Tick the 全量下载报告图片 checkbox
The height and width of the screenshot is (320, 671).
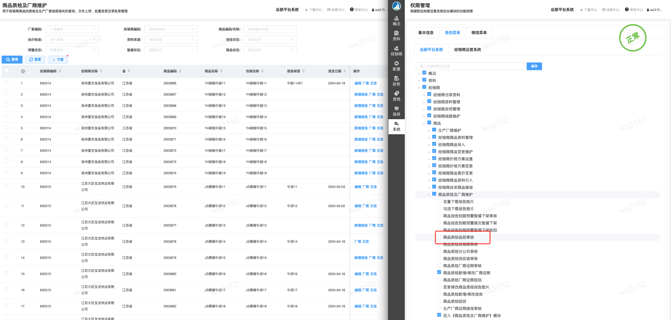click(439, 201)
